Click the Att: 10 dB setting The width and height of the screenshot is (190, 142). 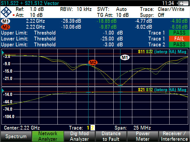(29, 15)
